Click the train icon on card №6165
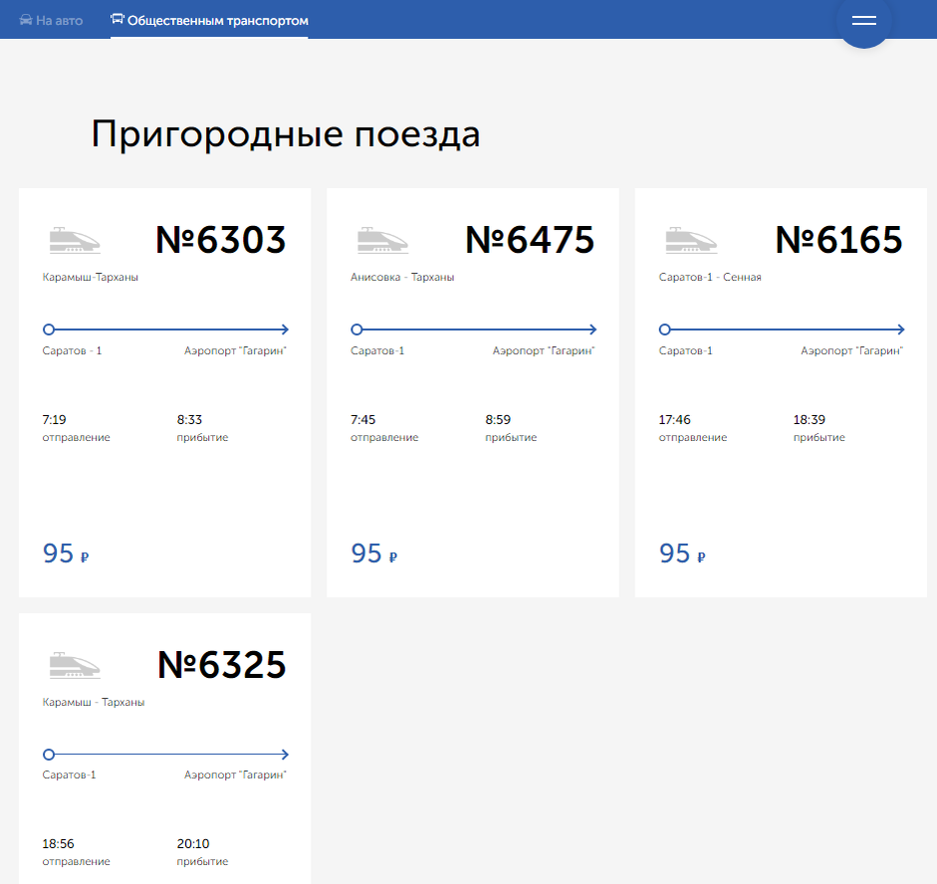The width and height of the screenshot is (937, 884). 691,240
